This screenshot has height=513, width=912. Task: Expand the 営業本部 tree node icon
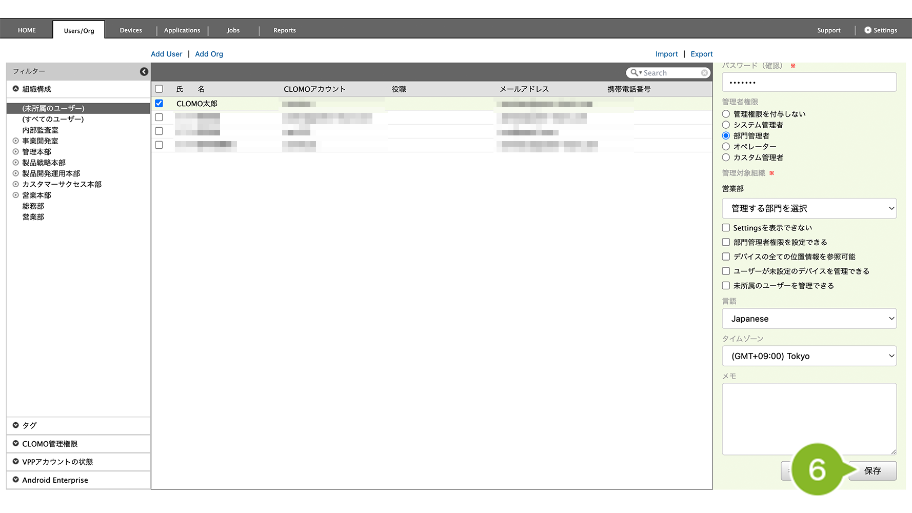15,195
